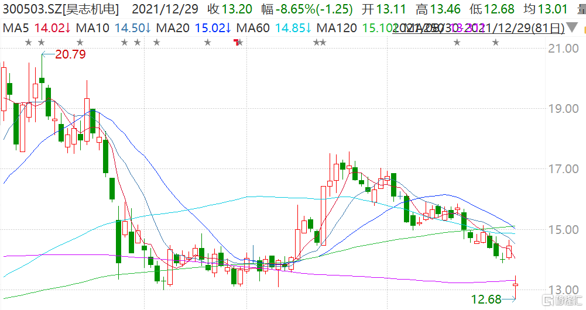Screen dimensions: 586x310
Task: Click the 15.00 price axis label
Action: pyautogui.click(x=563, y=230)
